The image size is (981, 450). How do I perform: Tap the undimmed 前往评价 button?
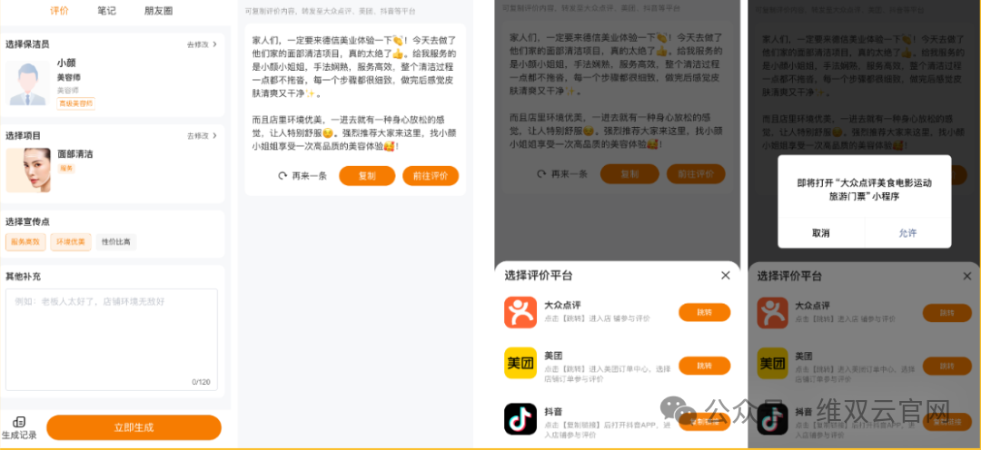click(431, 176)
